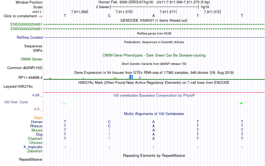Click the Common dbSNP(155) track label
265x166 pixels.
[x=25, y=68]
